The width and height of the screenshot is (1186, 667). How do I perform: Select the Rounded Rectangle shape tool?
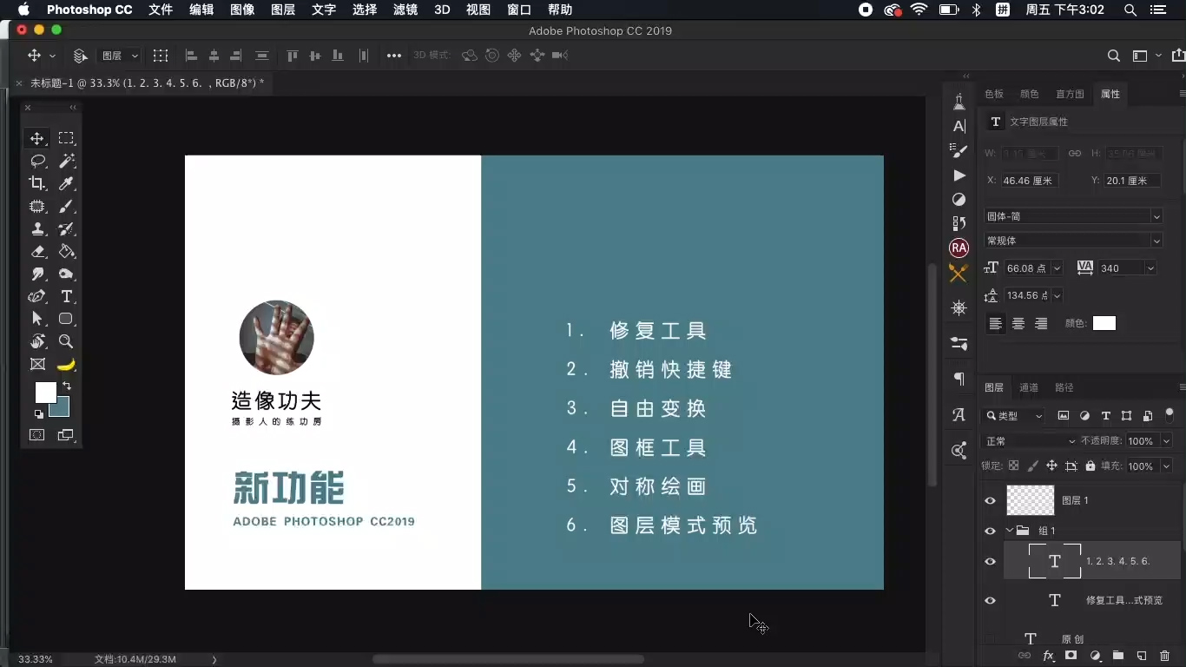[66, 319]
